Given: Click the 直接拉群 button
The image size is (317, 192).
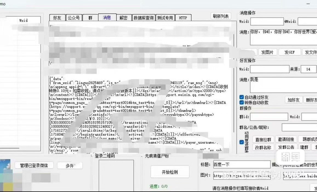Looking at the screenshot, I should click(263, 139).
